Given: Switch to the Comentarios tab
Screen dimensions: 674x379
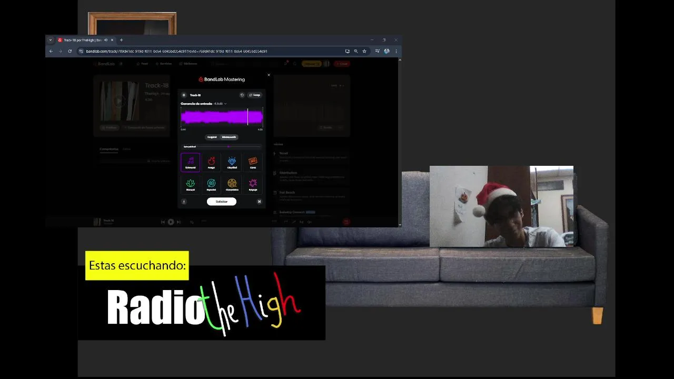Looking at the screenshot, I should click(109, 149).
